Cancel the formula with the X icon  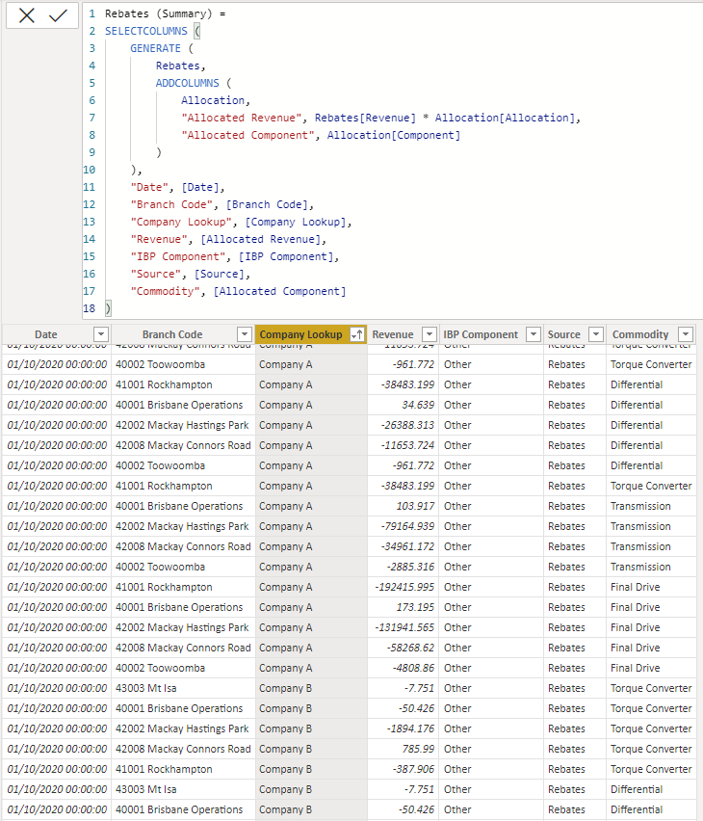27,15
